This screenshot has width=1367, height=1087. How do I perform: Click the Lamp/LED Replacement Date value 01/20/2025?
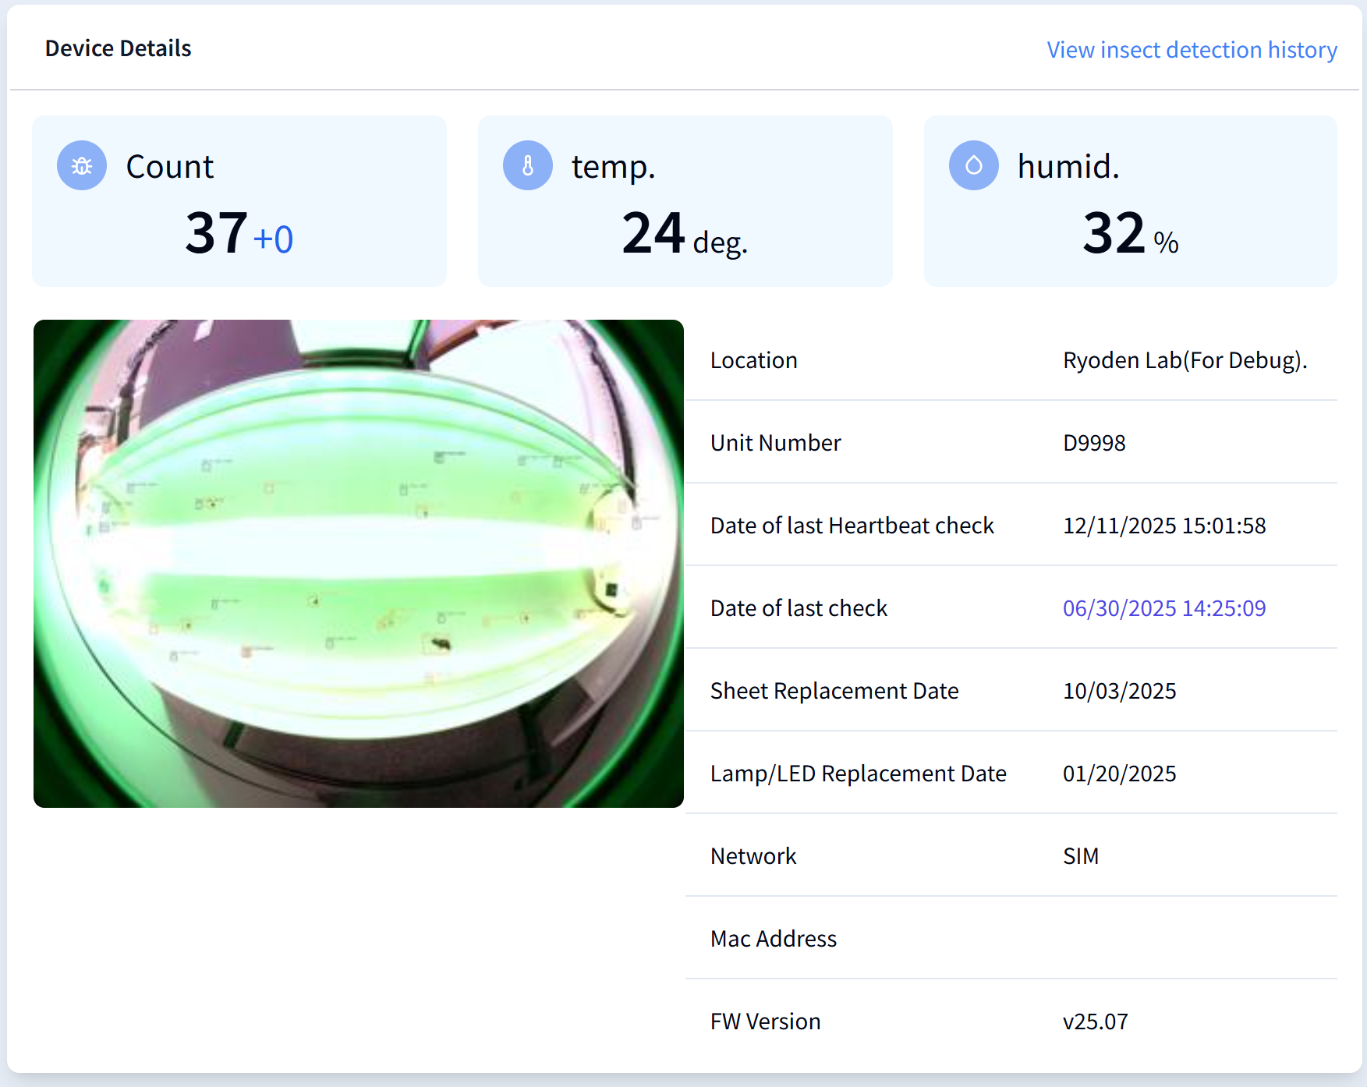[1119, 774]
